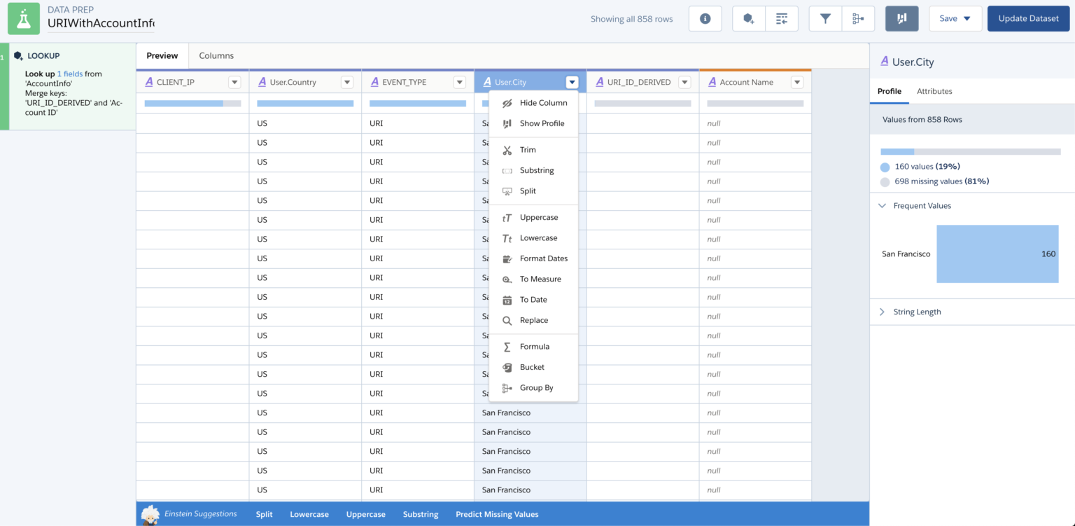The image size is (1075, 526).
Task: Click the info icon in the top toolbar
Action: click(x=705, y=19)
